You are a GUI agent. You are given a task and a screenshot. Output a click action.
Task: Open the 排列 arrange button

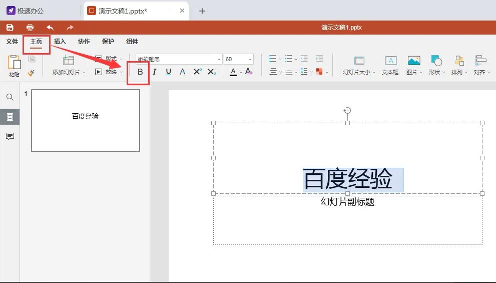(x=459, y=66)
